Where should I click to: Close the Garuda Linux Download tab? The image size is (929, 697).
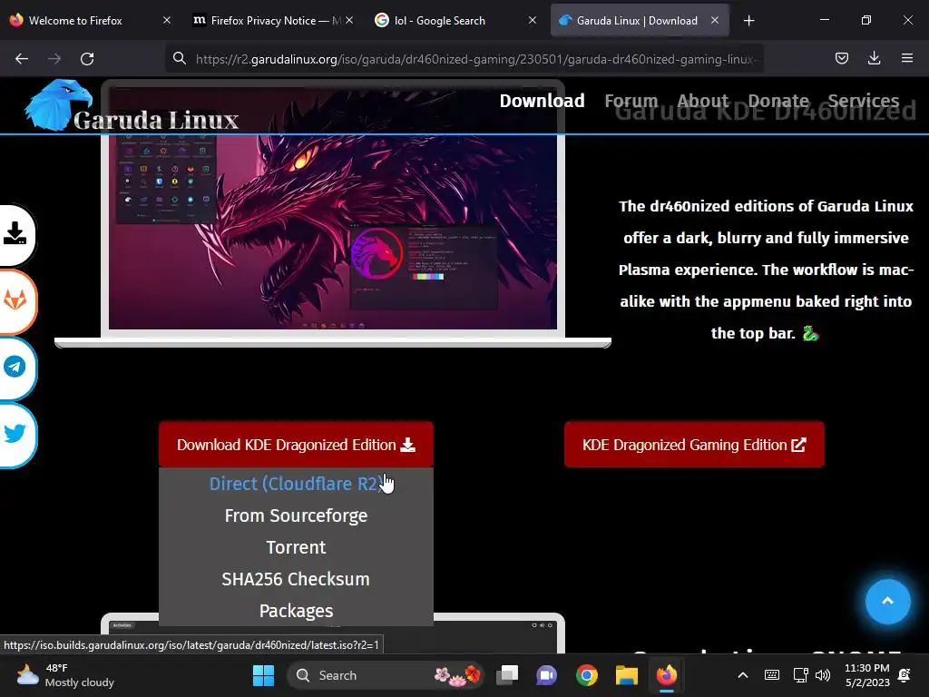[x=715, y=20]
